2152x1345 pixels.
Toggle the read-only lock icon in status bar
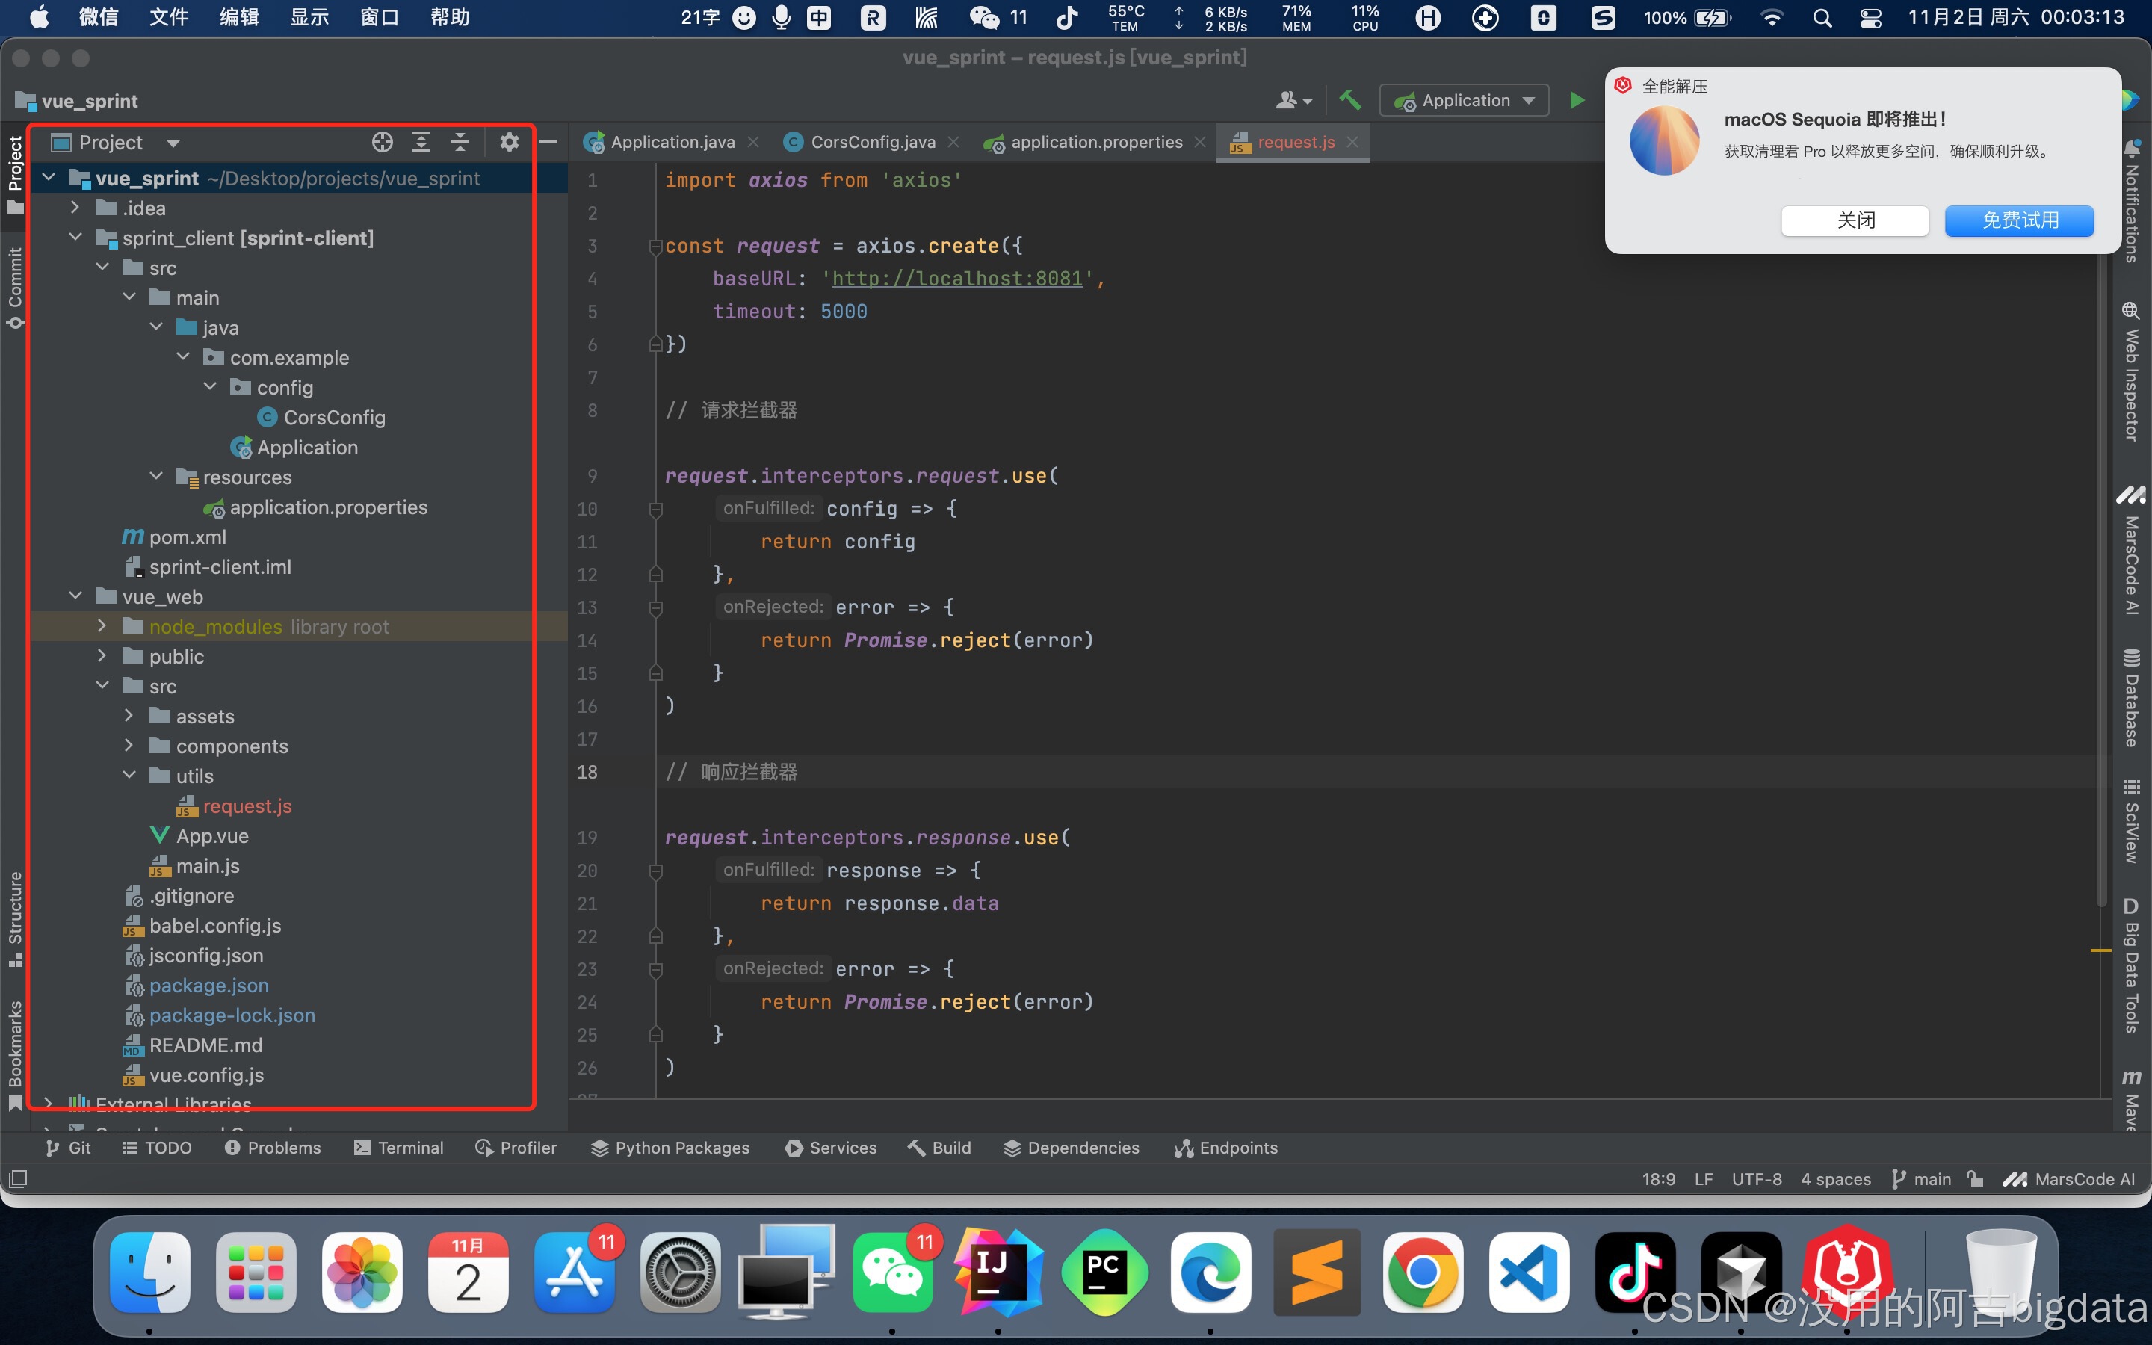tap(1976, 1178)
